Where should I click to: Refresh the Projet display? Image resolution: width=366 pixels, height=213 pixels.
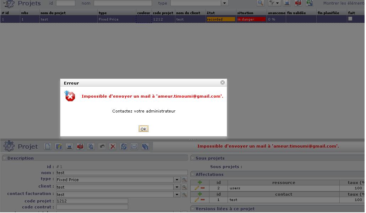pos(124,146)
